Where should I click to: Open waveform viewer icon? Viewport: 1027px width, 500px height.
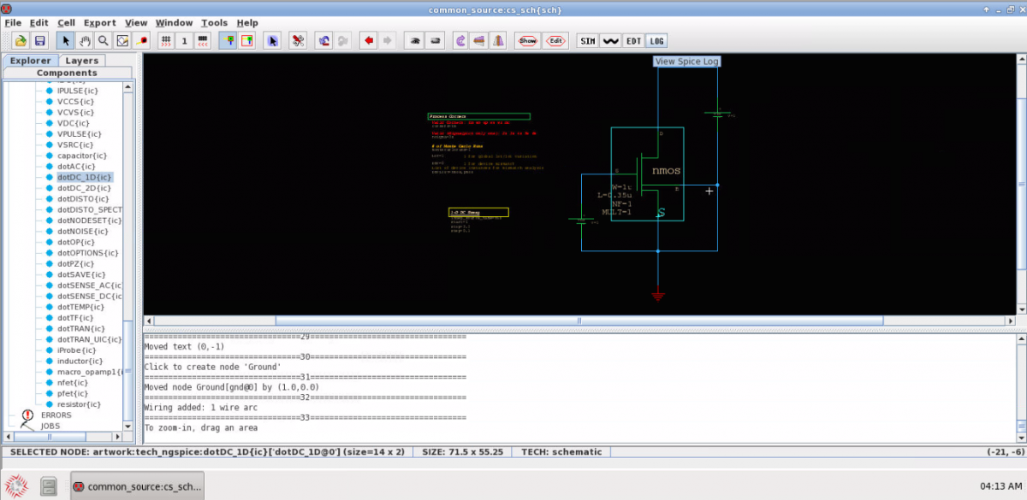pyautogui.click(x=610, y=40)
